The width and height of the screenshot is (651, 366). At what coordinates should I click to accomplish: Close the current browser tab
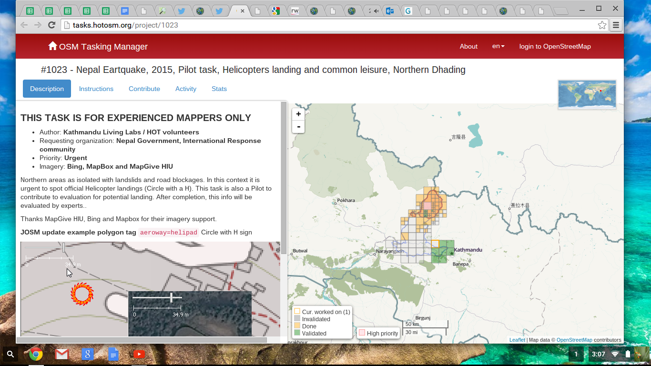(x=243, y=11)
